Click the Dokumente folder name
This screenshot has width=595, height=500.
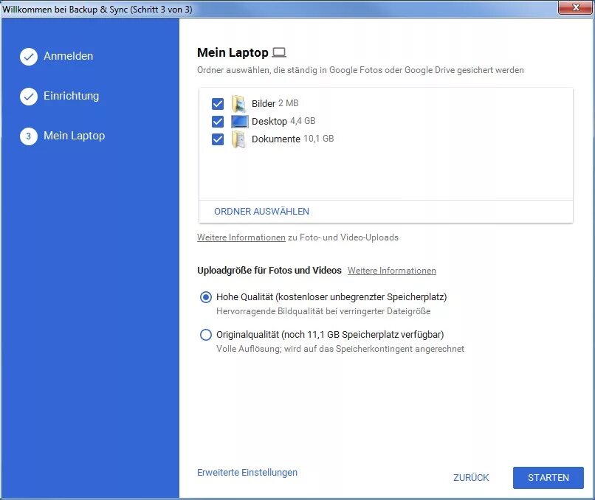coord(276,139)
